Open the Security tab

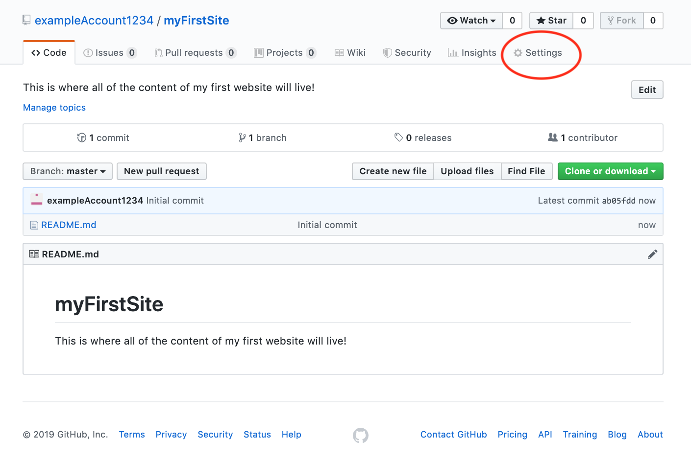click(407, 52)
